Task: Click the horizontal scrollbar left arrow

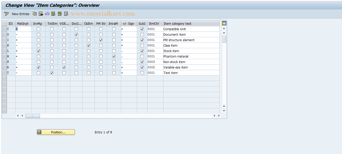Action: coord(18,115)
